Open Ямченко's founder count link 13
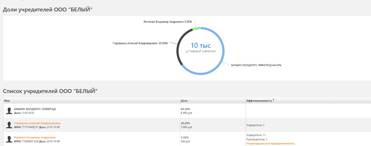Viewport: 371px width, 146px height. pos(264,135)
